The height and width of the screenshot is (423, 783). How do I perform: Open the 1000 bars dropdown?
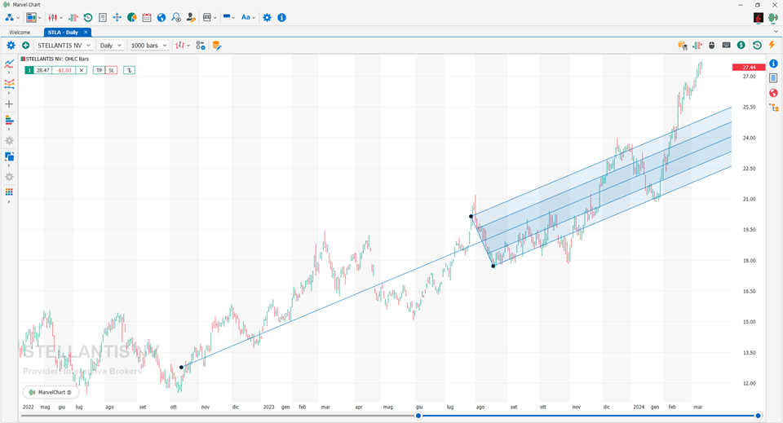[x=148, y=46]
